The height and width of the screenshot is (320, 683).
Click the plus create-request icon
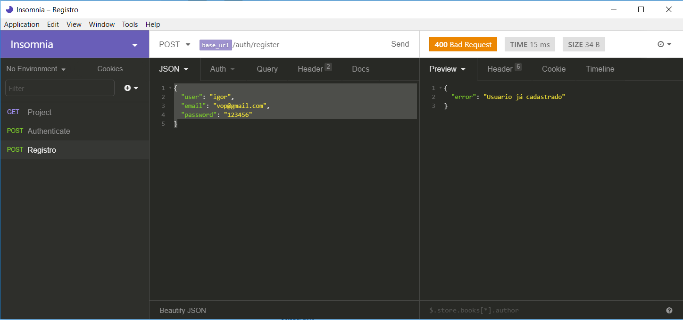coord(127,88)
